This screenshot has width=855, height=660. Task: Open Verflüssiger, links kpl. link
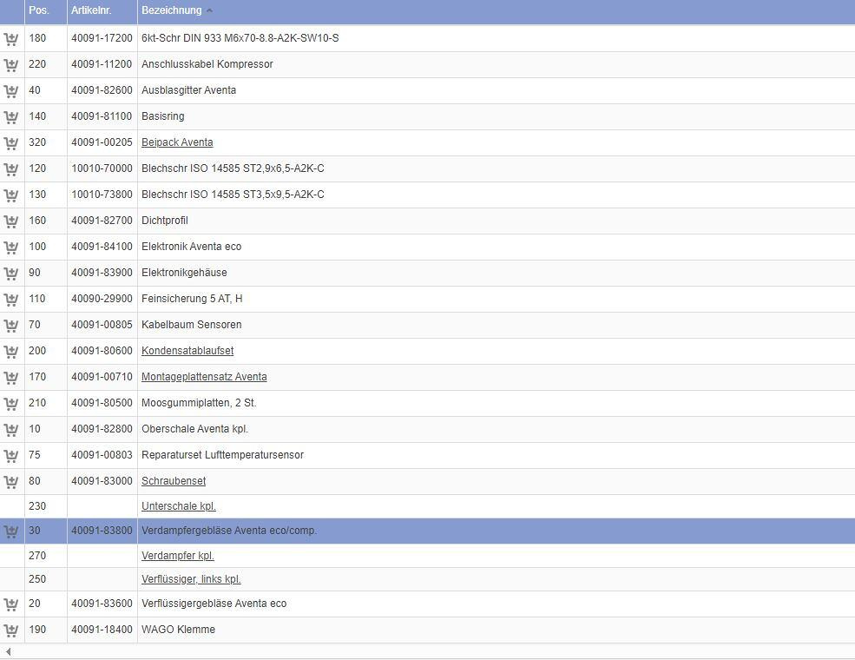click(x=191, y=579)
